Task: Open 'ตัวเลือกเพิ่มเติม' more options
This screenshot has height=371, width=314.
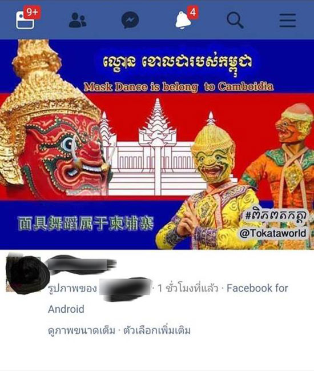Action: [x=157, y=330]
